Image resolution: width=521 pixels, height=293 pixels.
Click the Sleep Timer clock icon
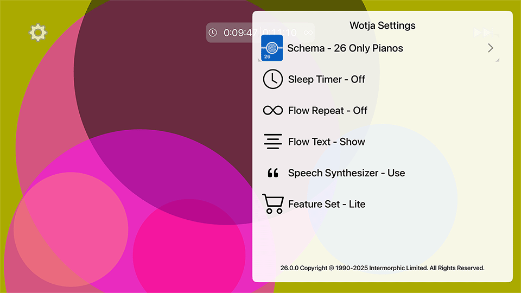point(273,79)
